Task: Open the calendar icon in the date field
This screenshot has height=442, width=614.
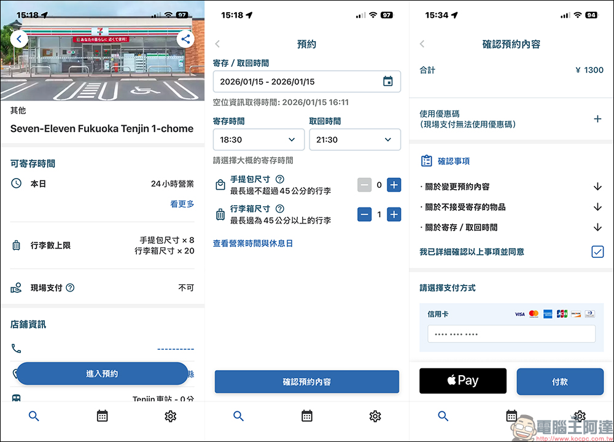Action: (388, 81)
